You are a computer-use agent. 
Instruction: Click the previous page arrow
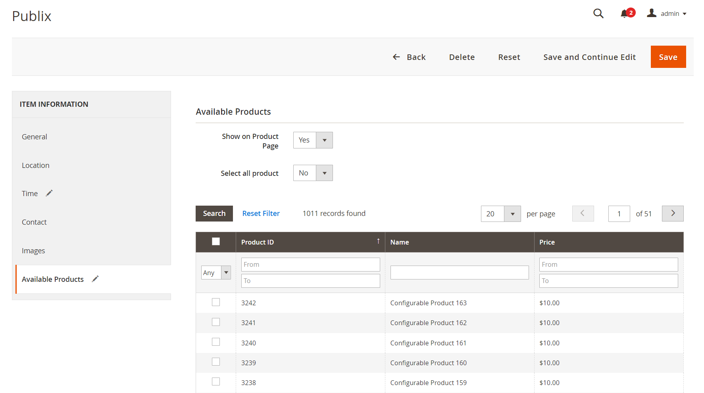click(x=583, y=214)
